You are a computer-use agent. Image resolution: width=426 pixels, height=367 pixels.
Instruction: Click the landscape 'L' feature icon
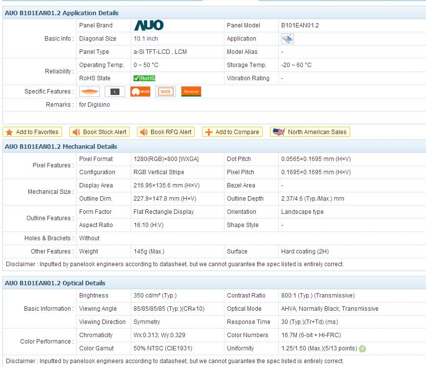click(x=115, y=92)
